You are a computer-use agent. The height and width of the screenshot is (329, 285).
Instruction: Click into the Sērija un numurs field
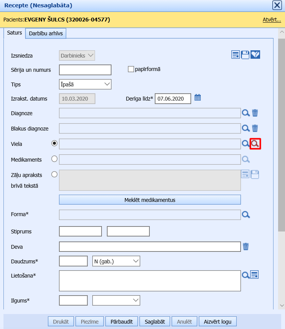[x=85, y=70]
